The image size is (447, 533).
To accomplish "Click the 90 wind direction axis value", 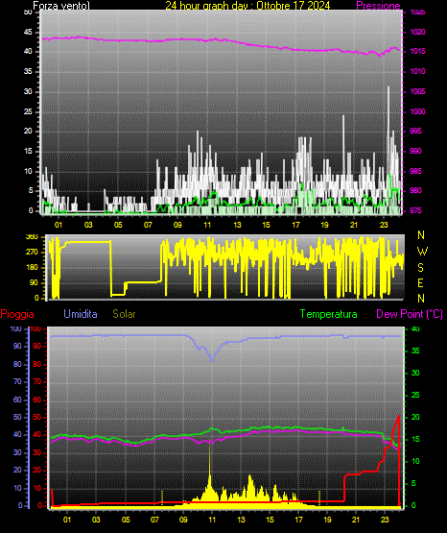I will (x=35, y=283).
